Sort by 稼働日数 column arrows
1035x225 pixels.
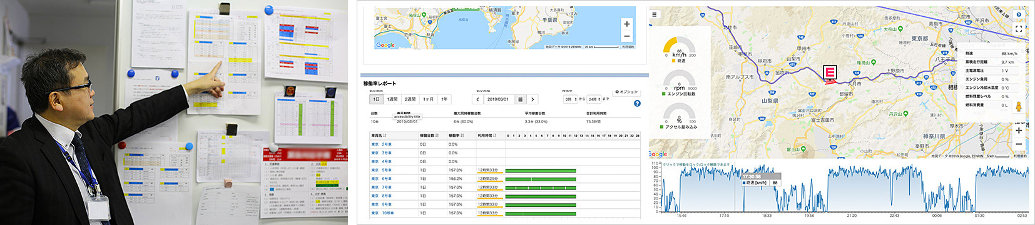(437, 135)
